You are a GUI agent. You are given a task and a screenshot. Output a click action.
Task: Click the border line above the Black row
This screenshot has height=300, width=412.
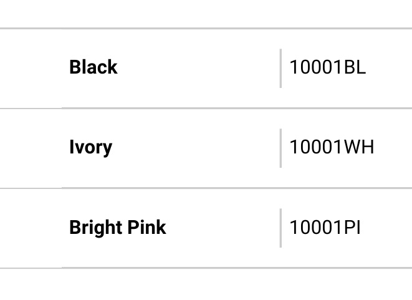click(206, 28)
